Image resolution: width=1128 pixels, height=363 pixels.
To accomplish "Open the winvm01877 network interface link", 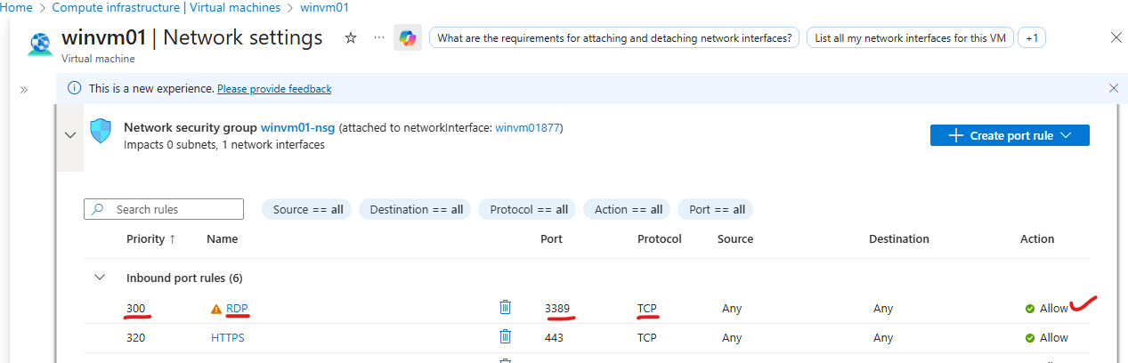I will (x=527, y=127).
